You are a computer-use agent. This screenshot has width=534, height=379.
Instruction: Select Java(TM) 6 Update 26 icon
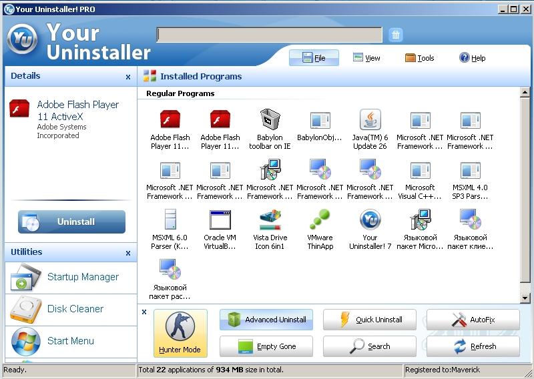pos(370,119)
